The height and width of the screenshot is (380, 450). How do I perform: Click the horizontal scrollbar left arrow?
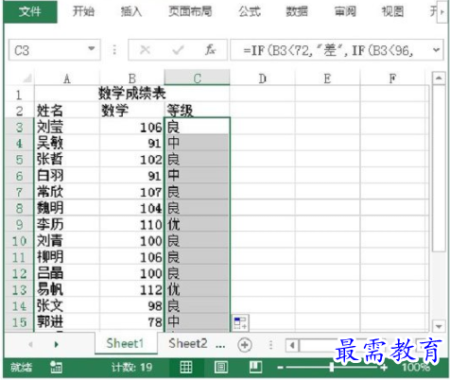coord(292,345)
